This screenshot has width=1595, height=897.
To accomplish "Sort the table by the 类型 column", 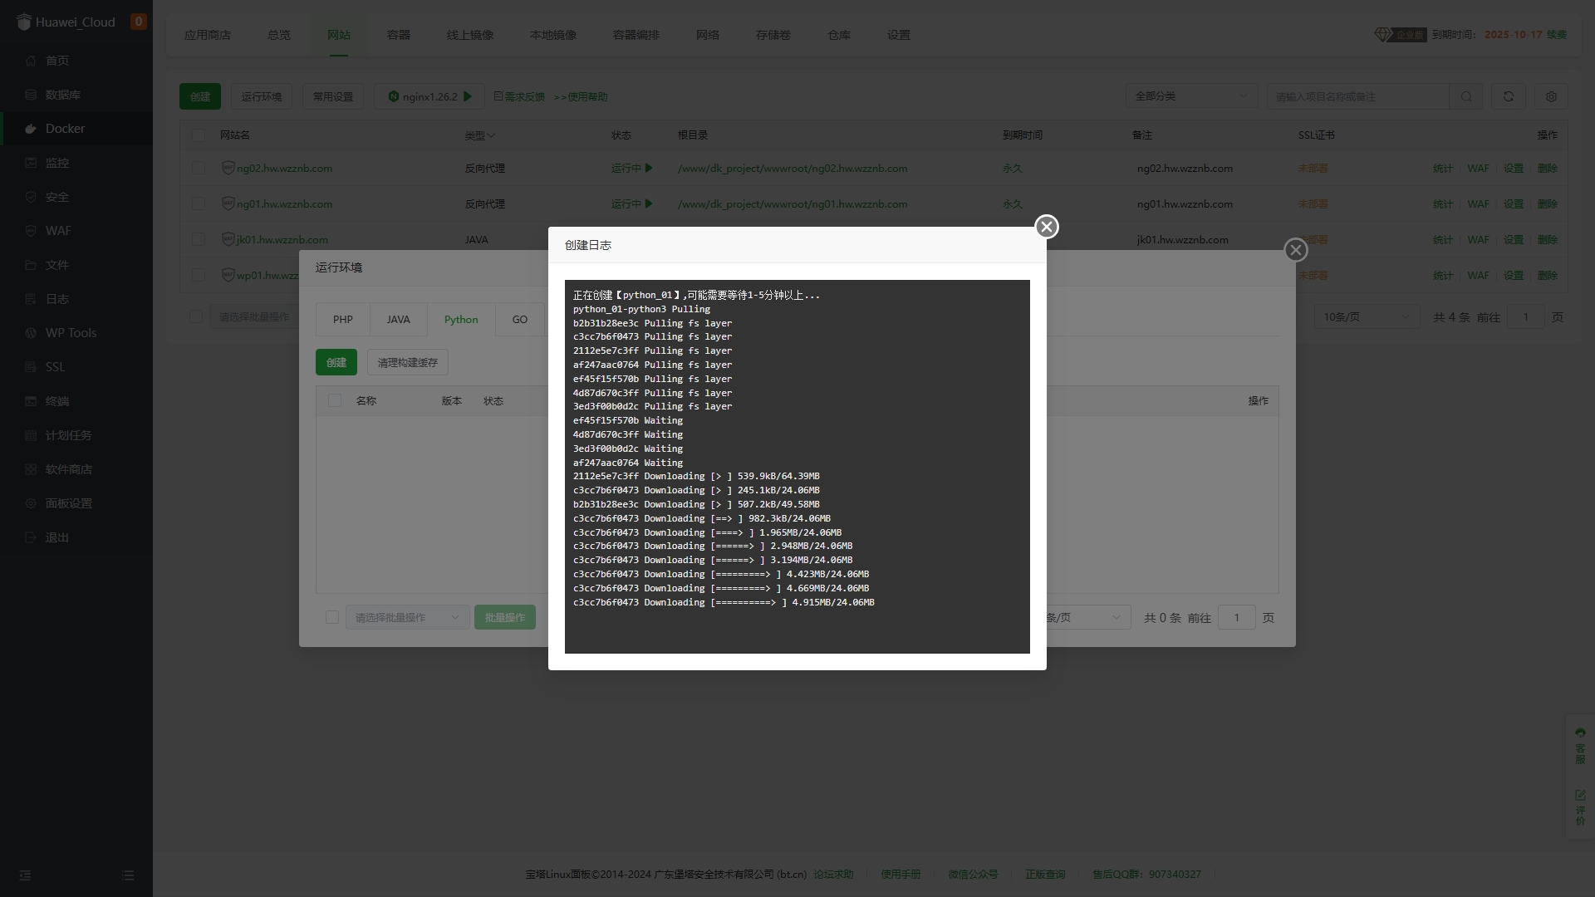I will tap(479, 135).
